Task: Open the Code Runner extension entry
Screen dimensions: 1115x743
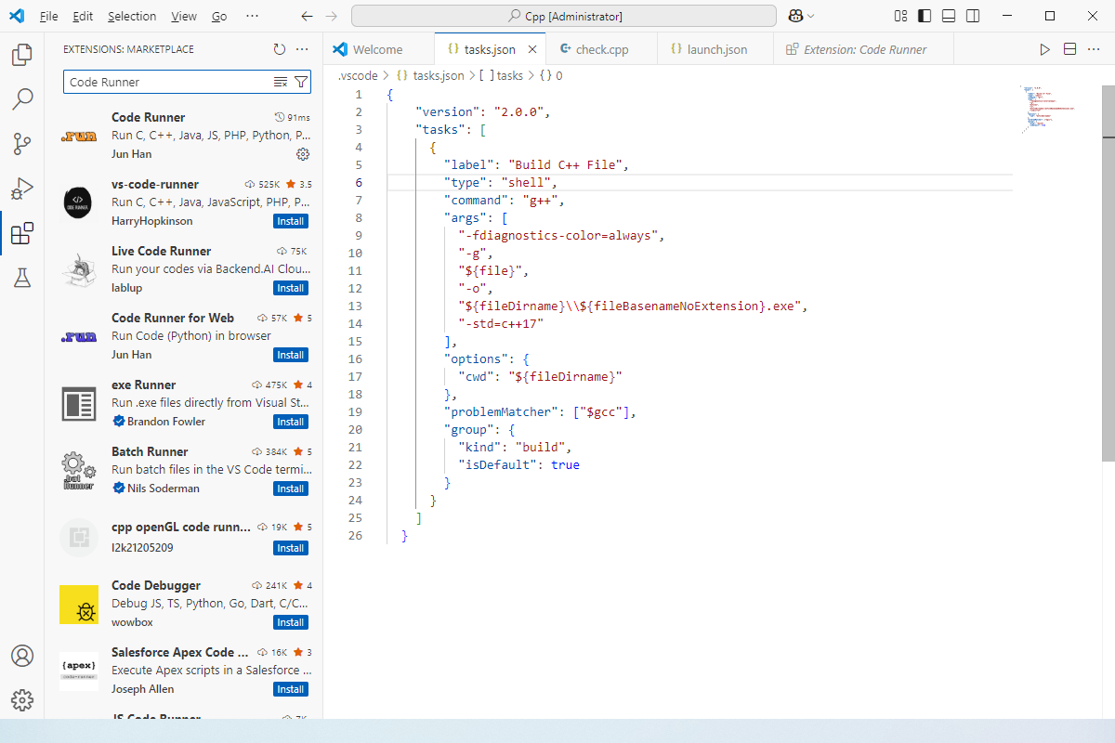Action: click(184, 135)
